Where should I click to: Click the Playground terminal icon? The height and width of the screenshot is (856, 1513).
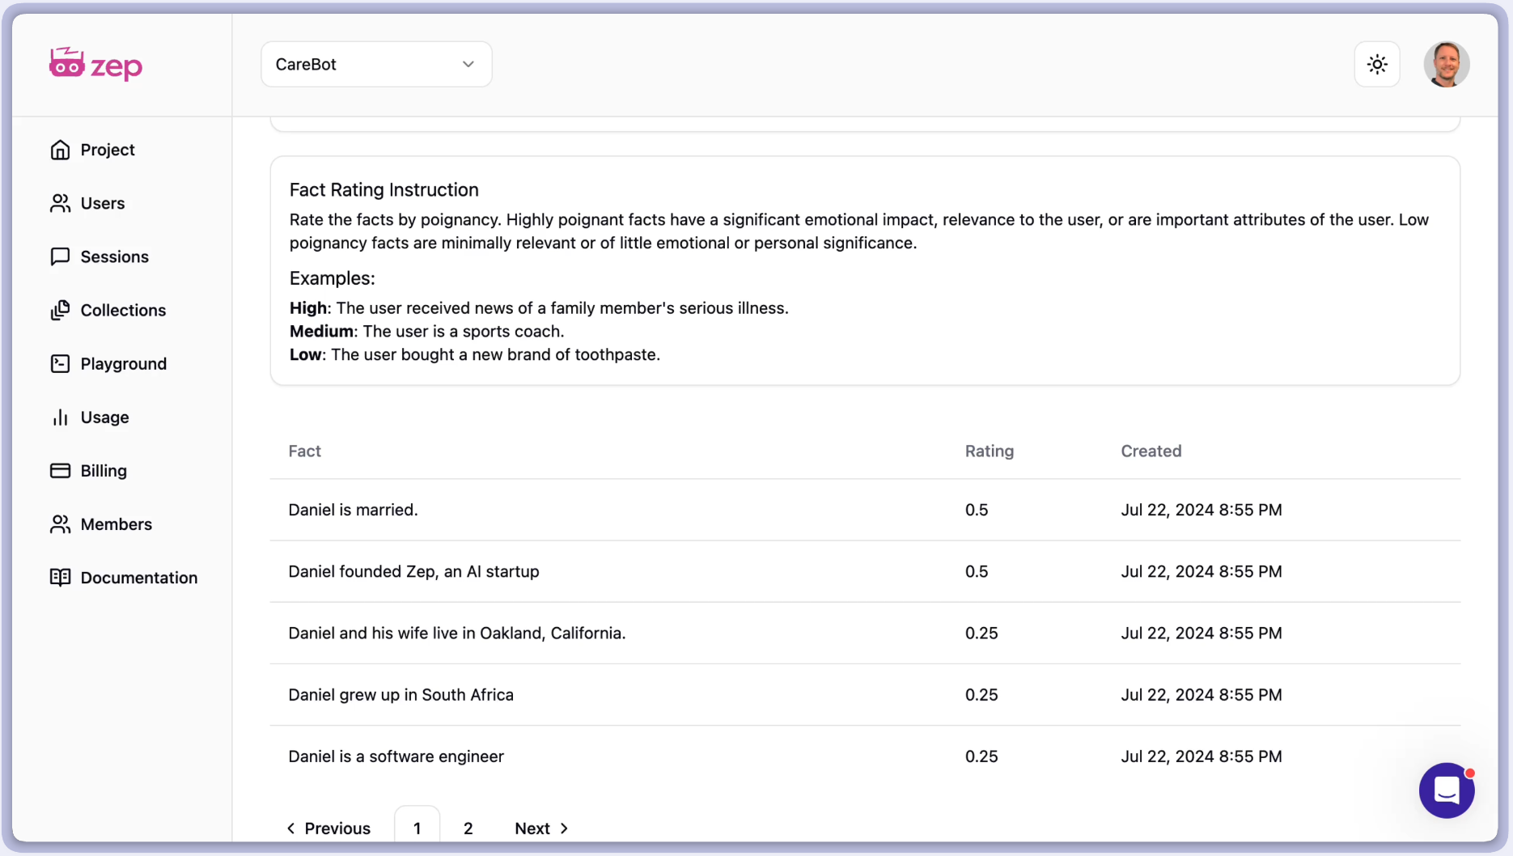click(x=60, y=363)
